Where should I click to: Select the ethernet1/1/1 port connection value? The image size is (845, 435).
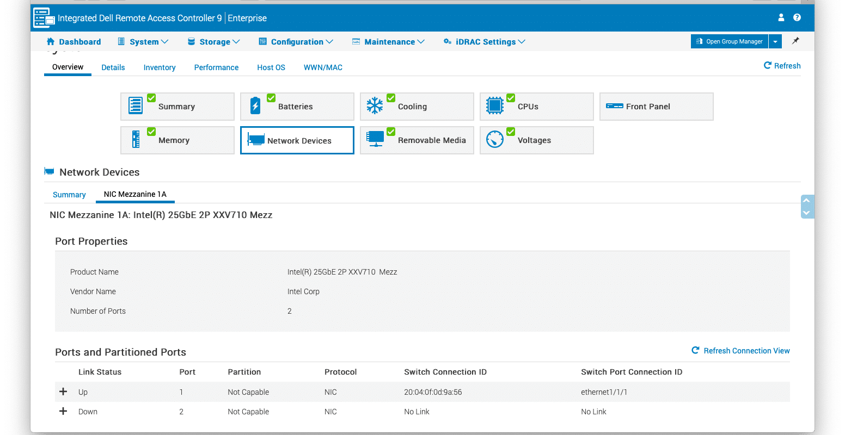point(604,392)
